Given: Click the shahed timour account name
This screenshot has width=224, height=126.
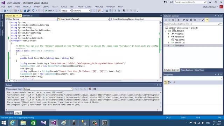Looking at the screenshot, I should 210,7.
